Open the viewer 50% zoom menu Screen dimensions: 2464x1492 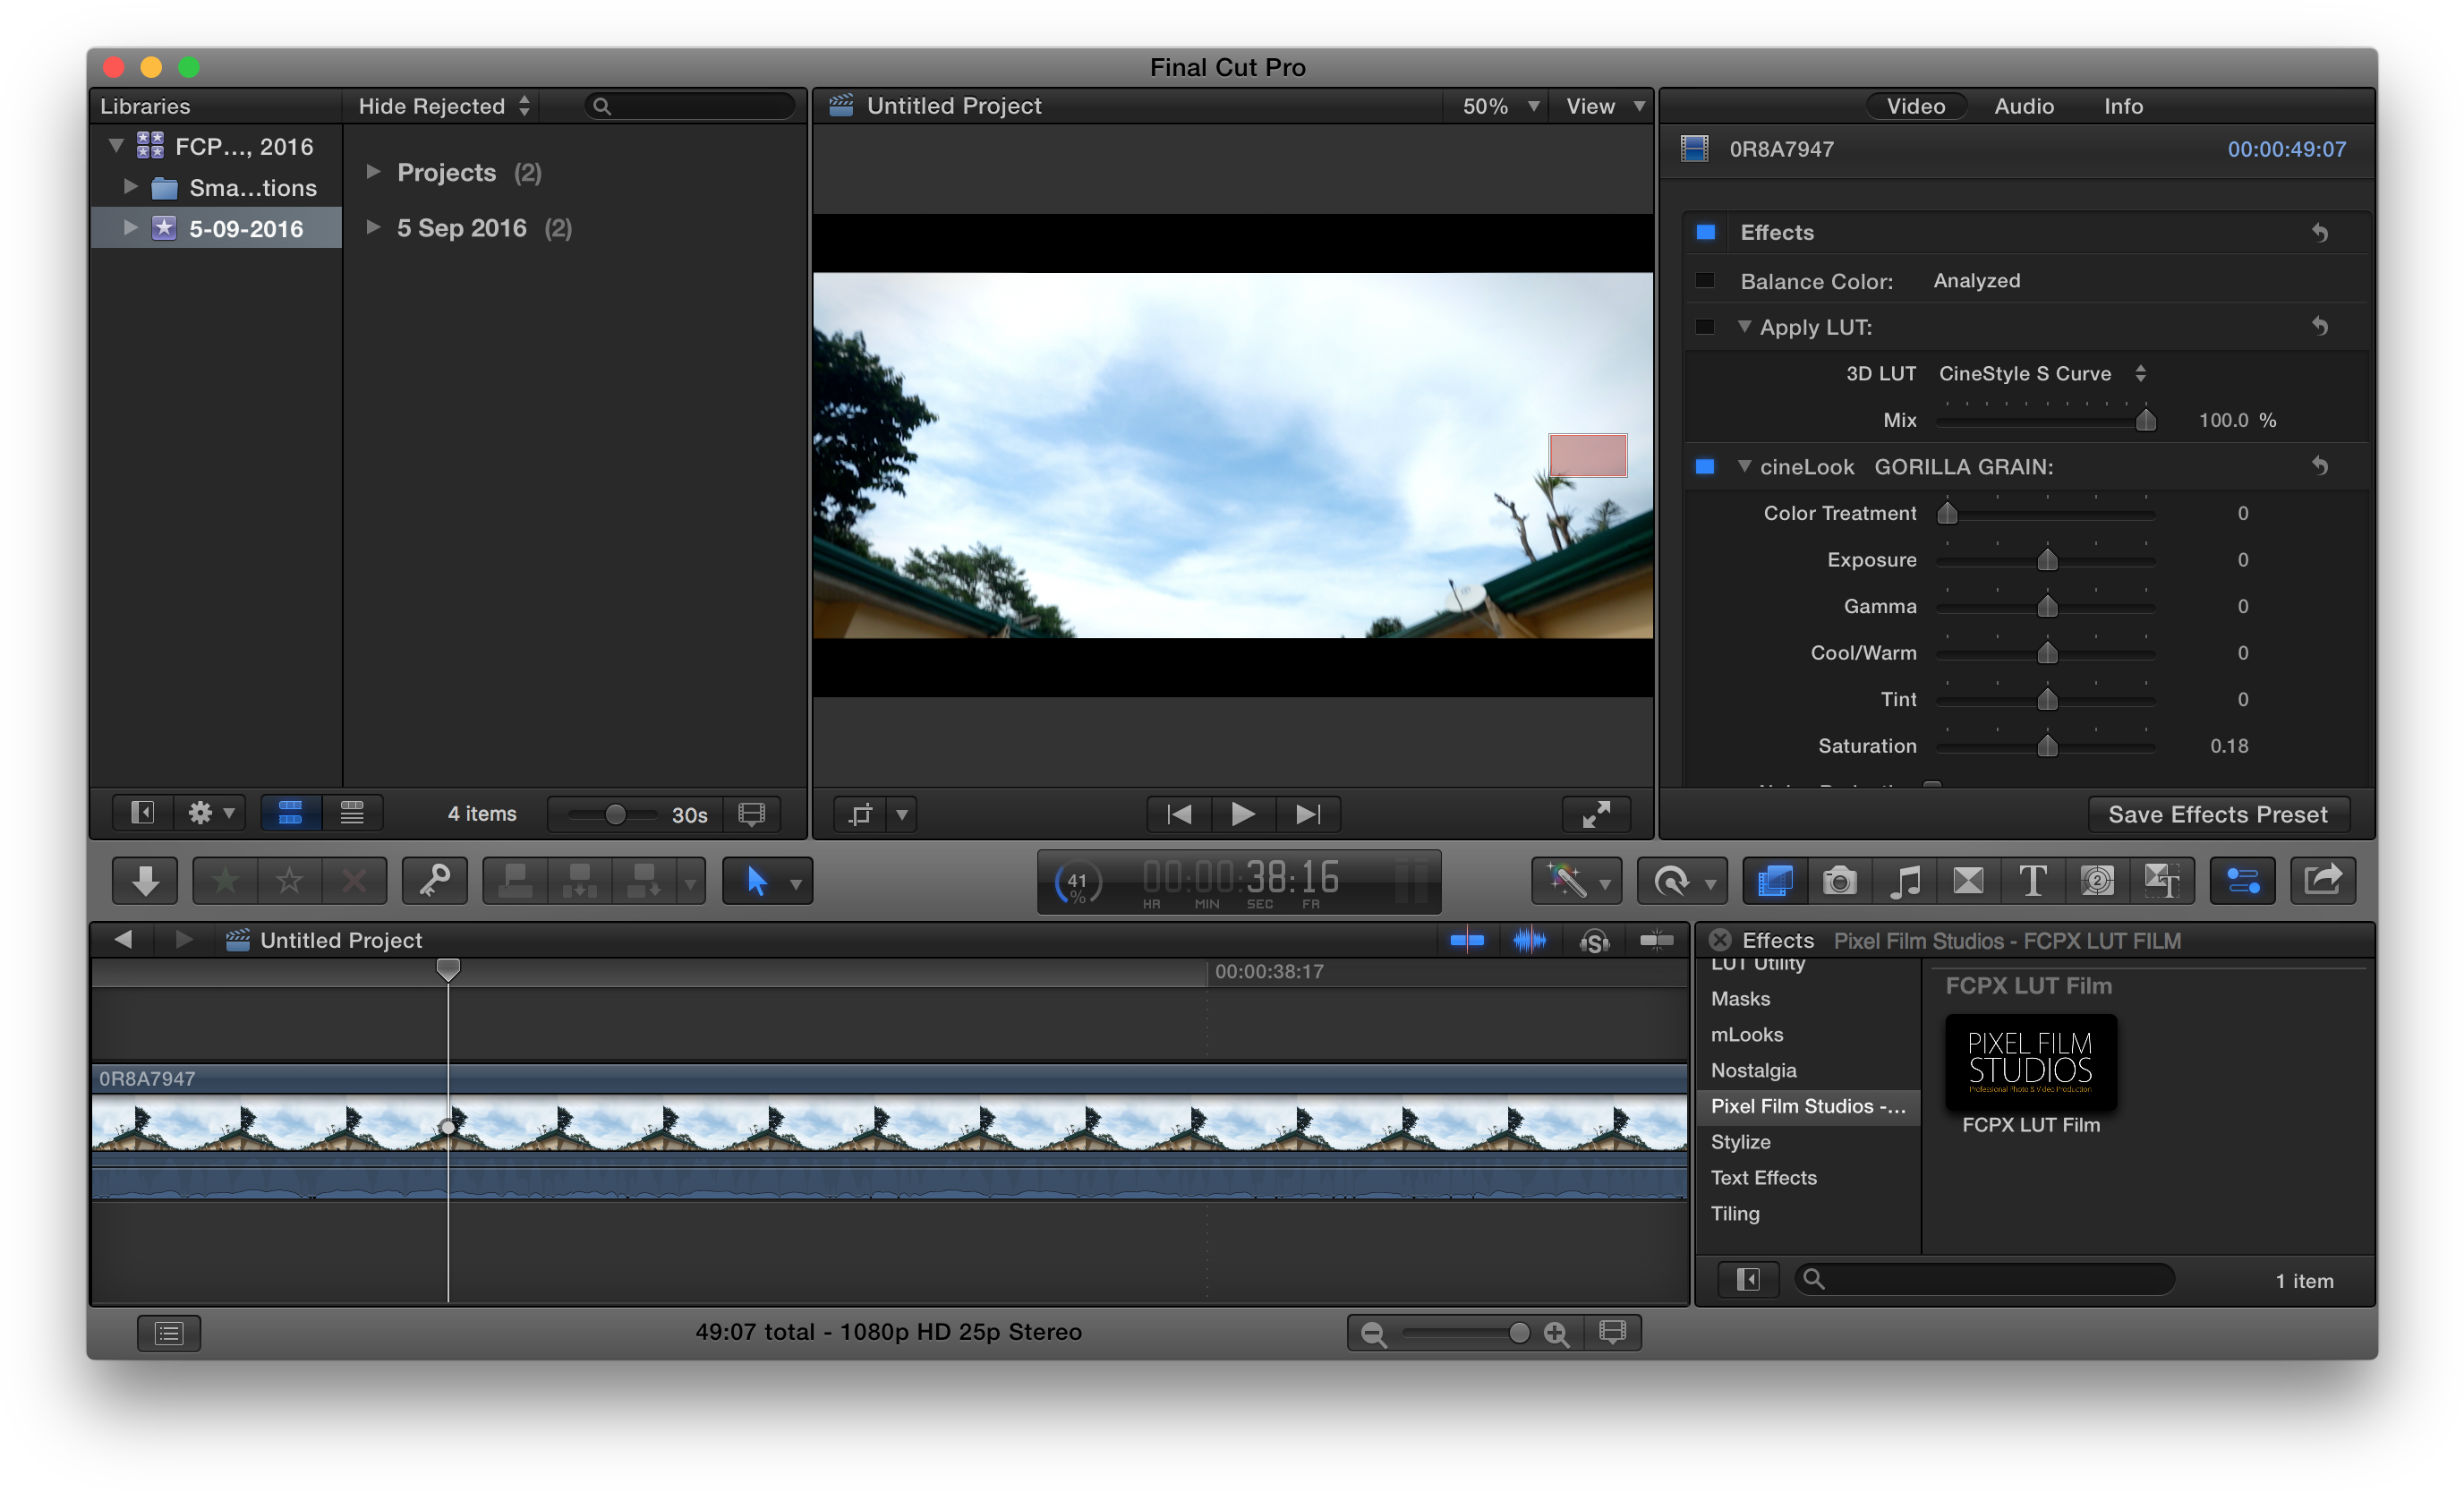click(1498, 106)
